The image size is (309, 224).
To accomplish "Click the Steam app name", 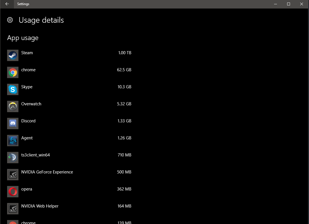I will 27,53.
